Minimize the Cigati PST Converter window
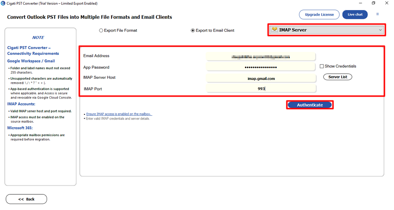This screenshot has width=394, height=210. 360,3
